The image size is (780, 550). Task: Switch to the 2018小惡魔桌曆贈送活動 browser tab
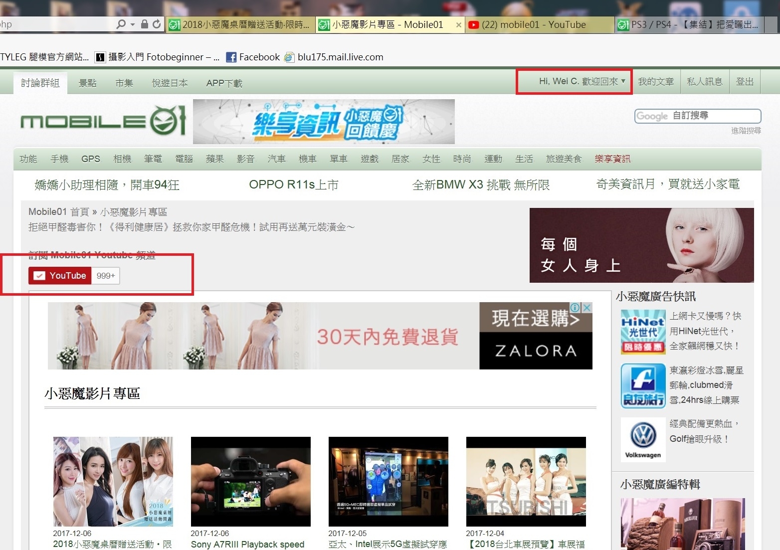pos(240,24)
